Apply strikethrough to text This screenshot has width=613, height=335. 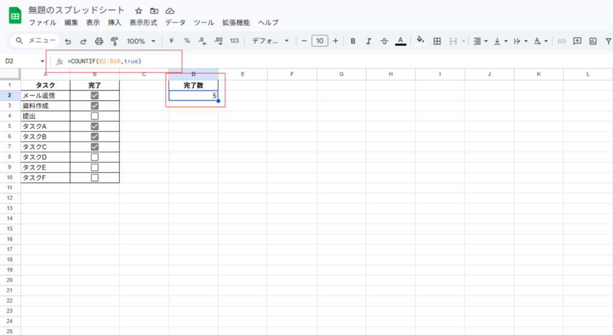click(384, 41)
